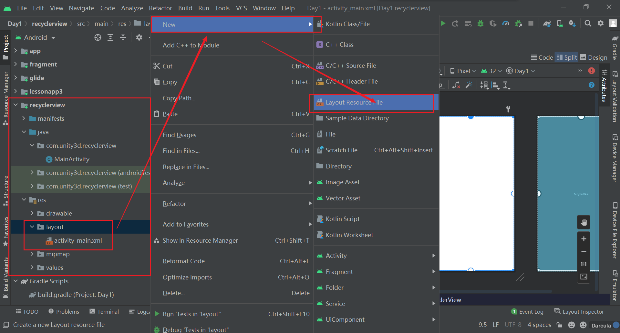Open the Tools menu
This screenshot has height=333, width=620.
click(x=222, y=8)
